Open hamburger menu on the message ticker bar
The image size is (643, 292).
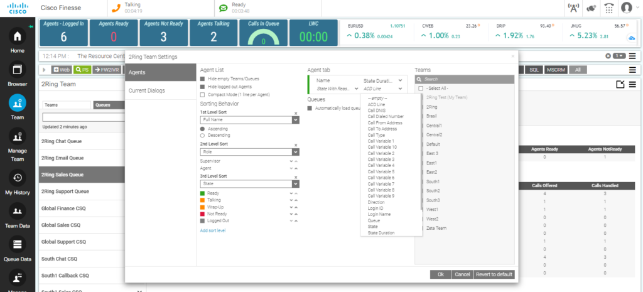[x=633, y=56]
